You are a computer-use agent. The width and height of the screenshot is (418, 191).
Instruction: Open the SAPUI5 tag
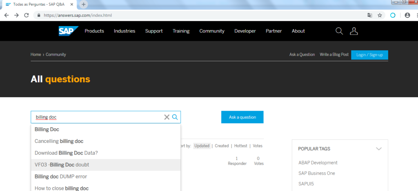306,184
